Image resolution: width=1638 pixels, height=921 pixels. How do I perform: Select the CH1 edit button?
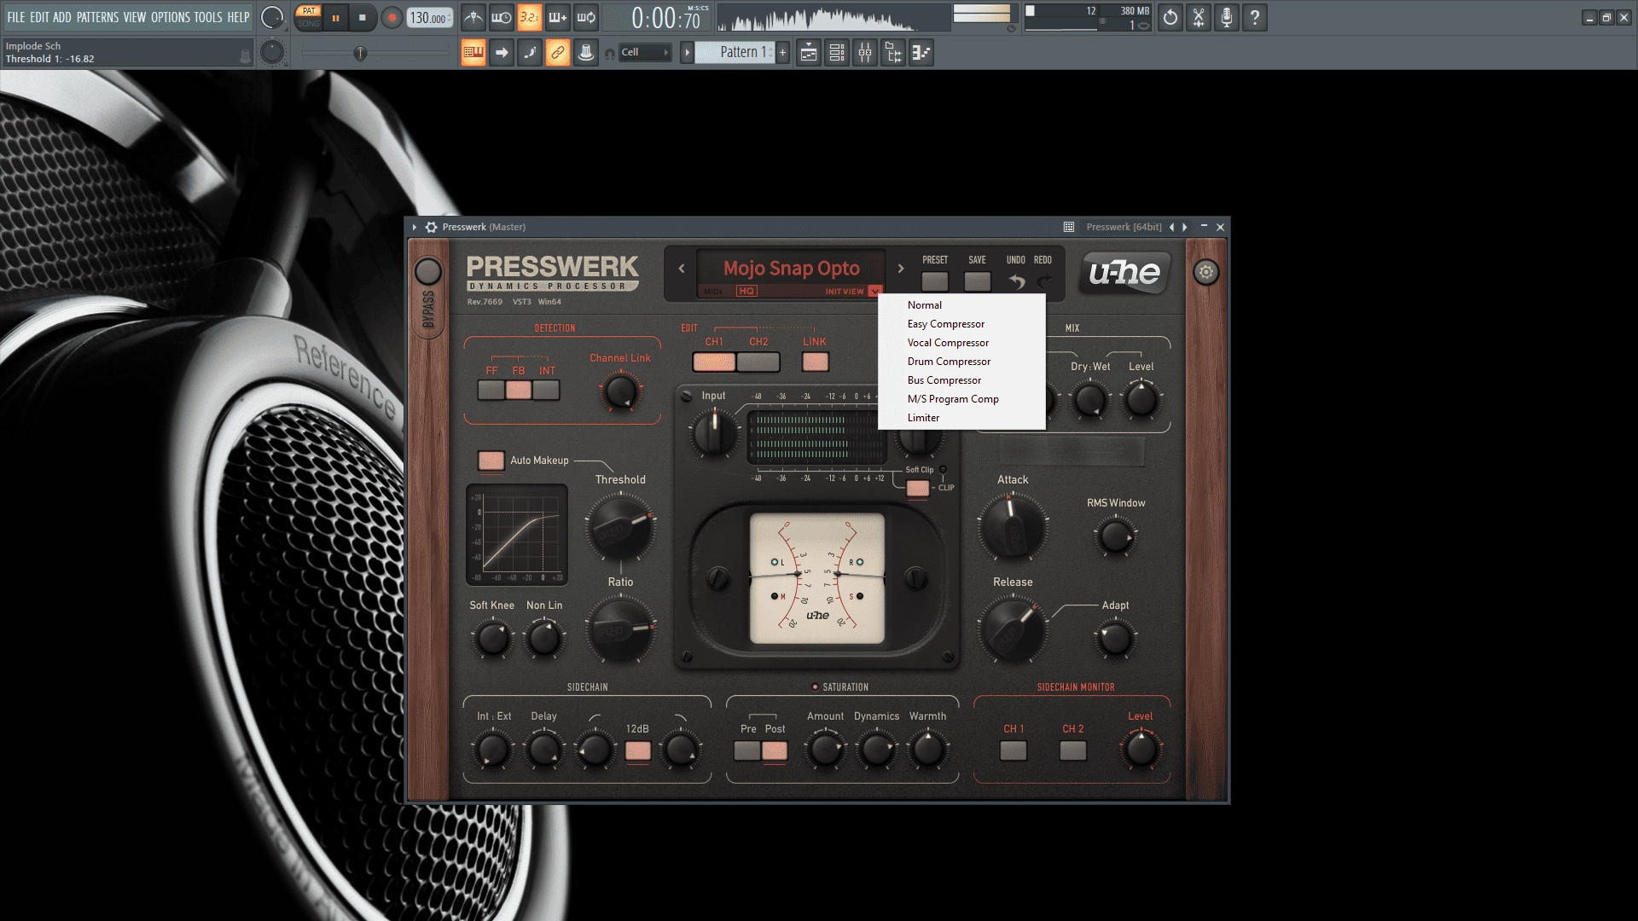click(714, 362)
